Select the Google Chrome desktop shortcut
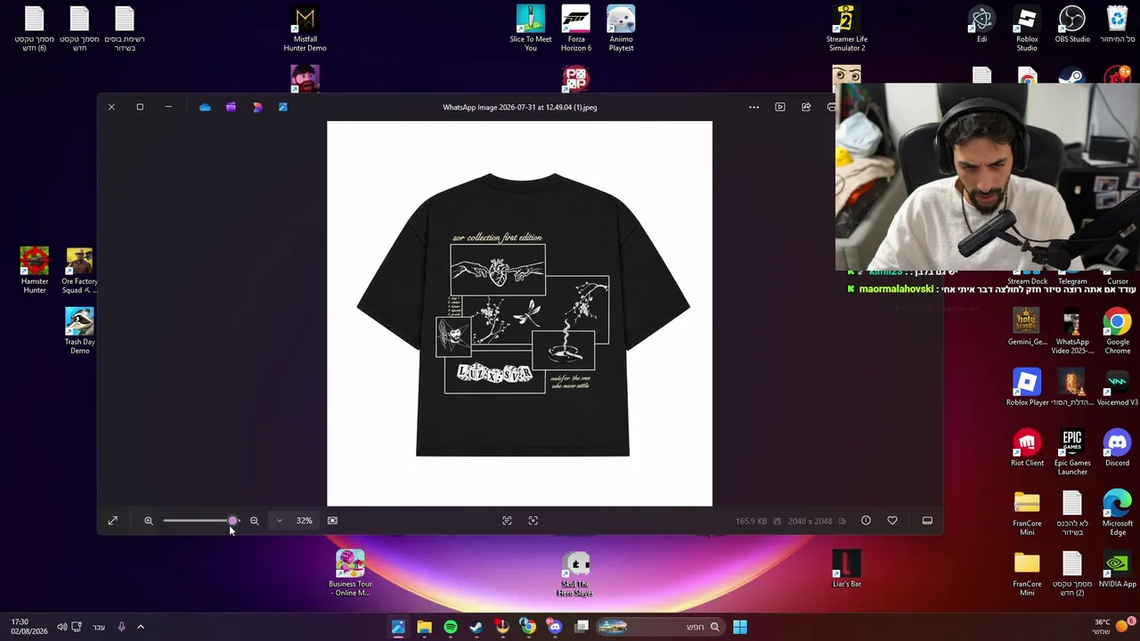 [1118, 331]
